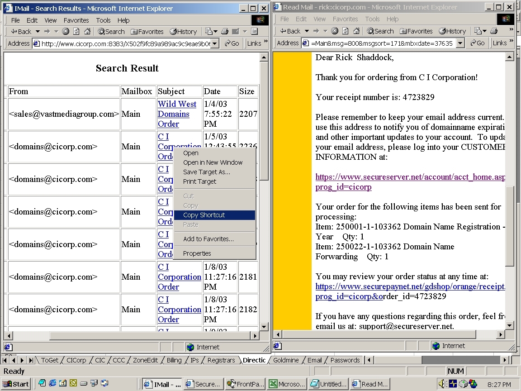The height and width of the screenshot is (391, 521).
Task: Click Refresh icon in Read Mail window
Action: click(346, 31)
